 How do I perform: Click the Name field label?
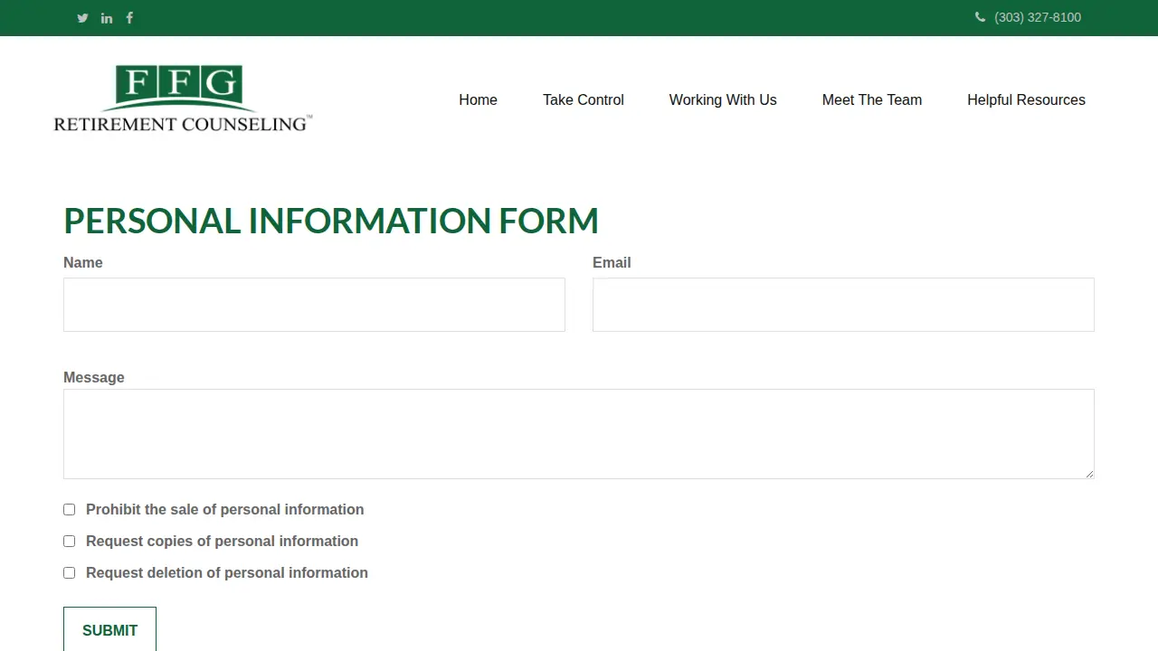[x=83, y=262]
